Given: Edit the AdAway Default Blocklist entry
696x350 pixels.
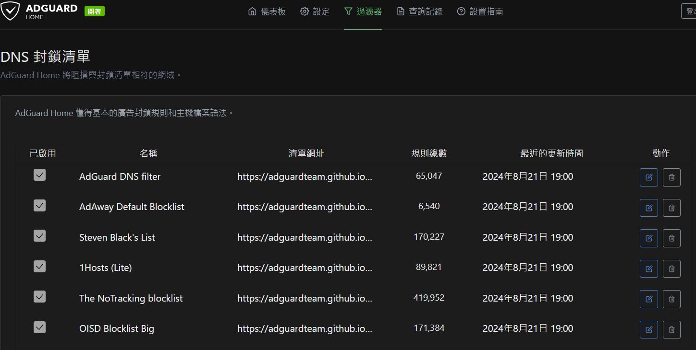Looking at the screenshot, I should coord(649,208).
